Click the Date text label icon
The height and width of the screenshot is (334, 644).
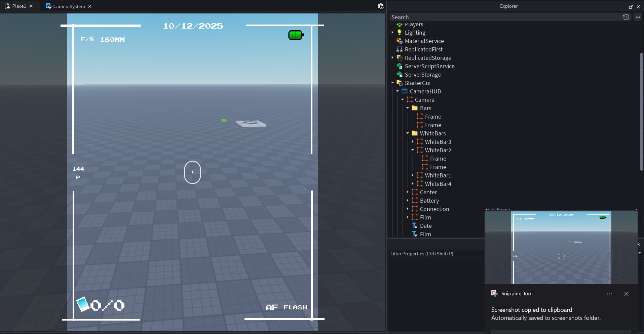[x=415, y=225]
